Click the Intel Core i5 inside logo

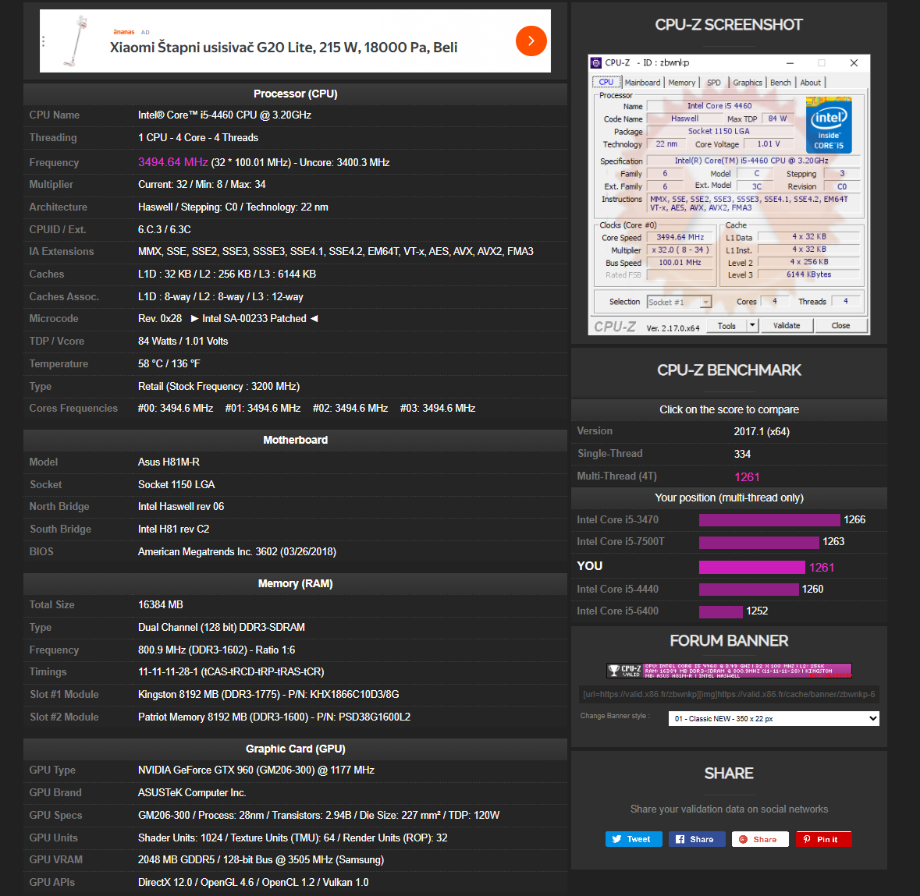pos(828,125)
